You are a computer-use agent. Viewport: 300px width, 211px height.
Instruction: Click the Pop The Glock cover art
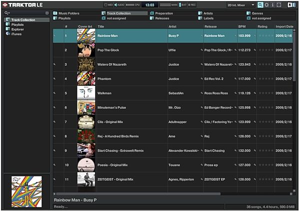tap(86, 50)
